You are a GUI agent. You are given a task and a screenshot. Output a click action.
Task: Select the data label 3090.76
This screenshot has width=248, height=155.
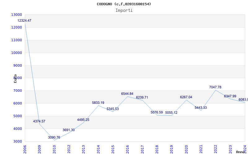click(54, 137)
